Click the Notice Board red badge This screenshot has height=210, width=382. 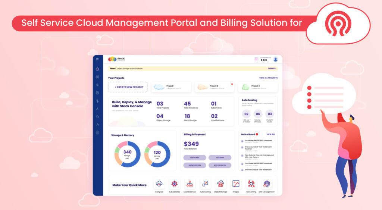pyautogui.click(x=257, y=134)
